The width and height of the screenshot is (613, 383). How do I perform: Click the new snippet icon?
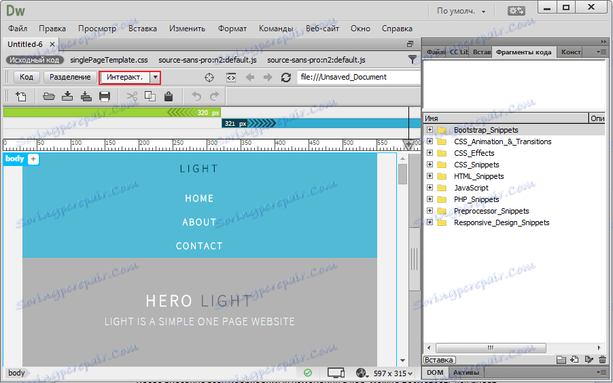click(x=574, y=359)
